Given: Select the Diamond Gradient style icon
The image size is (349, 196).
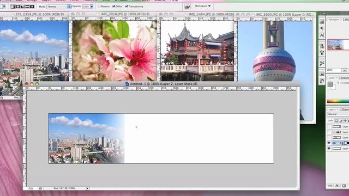Looking at the screenshot, I should click(32, 7).
